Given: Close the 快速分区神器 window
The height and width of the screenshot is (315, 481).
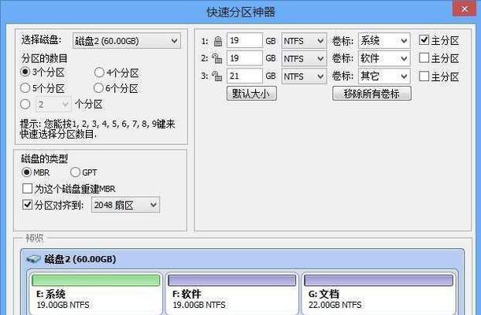Looking at the screenshot, I should (x=464, y=9).
